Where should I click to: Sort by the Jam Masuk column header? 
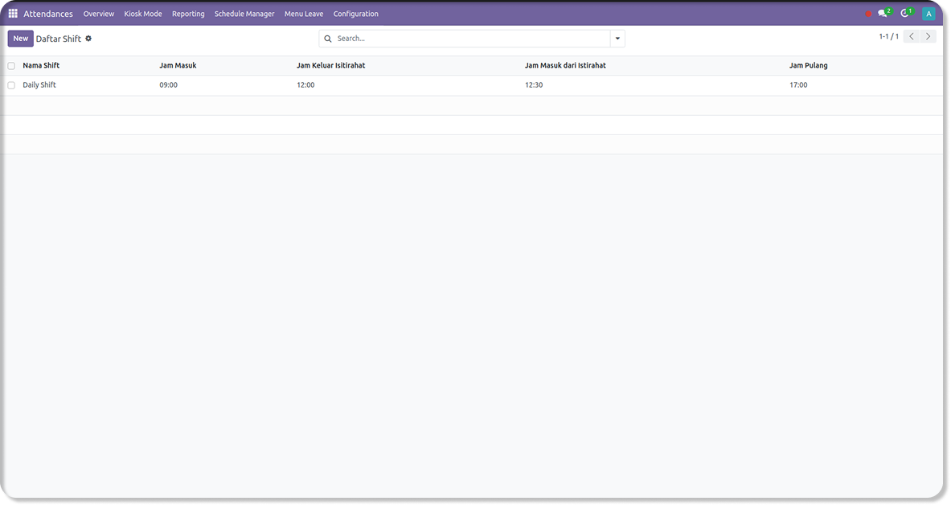point(178,66)
